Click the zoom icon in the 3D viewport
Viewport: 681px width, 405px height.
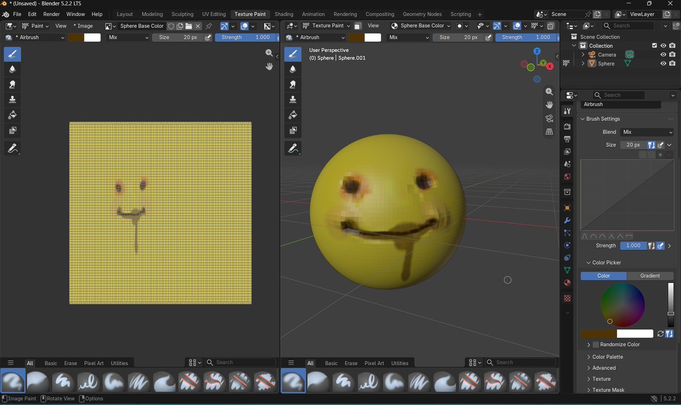549,91
